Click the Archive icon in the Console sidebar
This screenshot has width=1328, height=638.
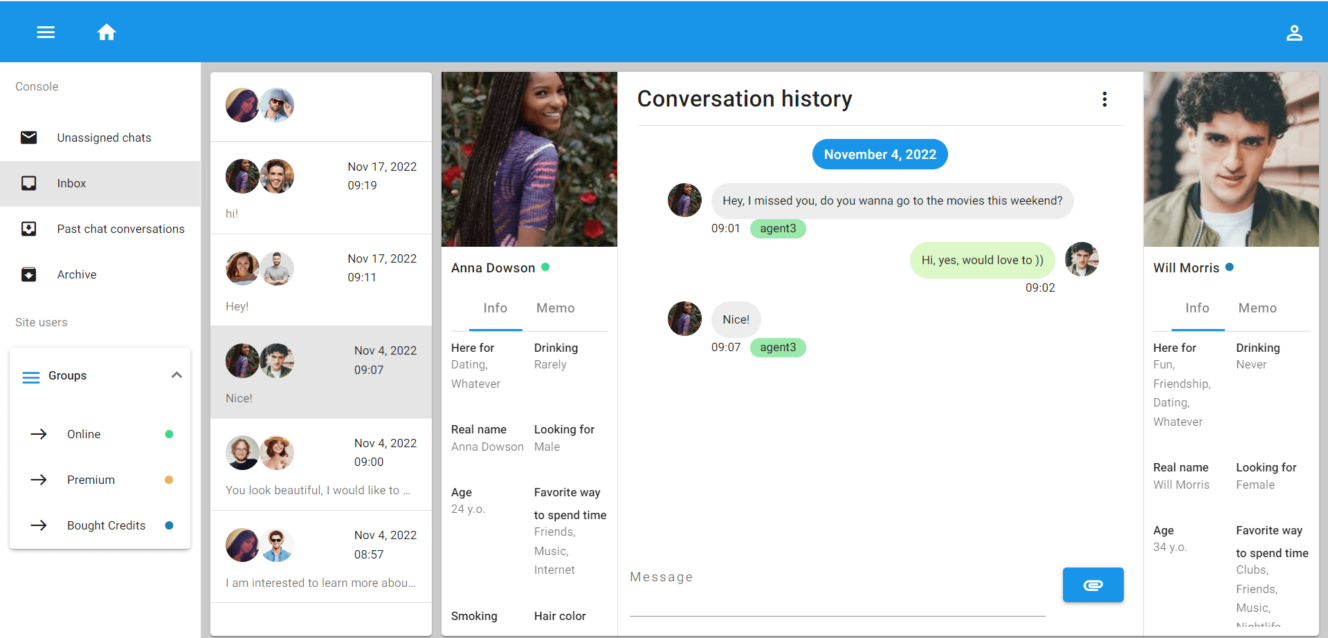tap(28, 274)
